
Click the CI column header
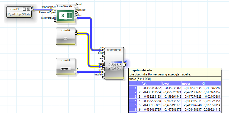(211, 84)
